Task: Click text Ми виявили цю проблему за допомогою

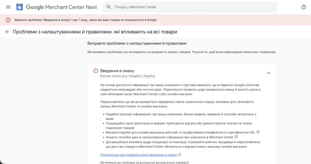Action: point(145,162)
